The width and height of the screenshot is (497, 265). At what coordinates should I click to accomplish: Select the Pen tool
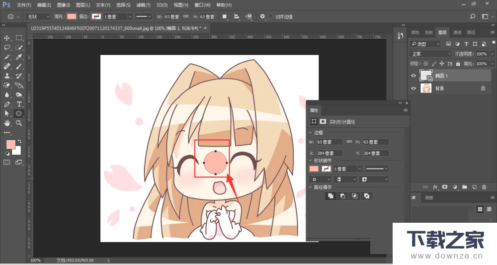click(6, 104)
